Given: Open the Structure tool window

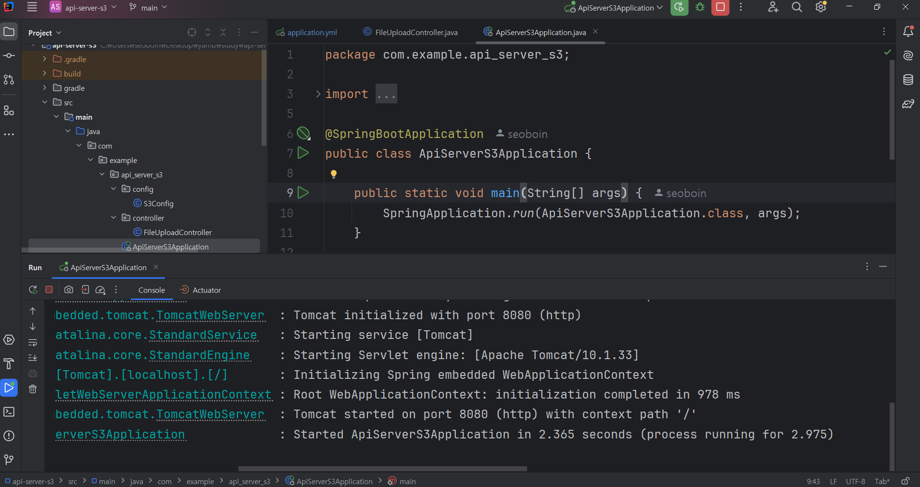Looking at the screenshot, I should tap(9, 111).
